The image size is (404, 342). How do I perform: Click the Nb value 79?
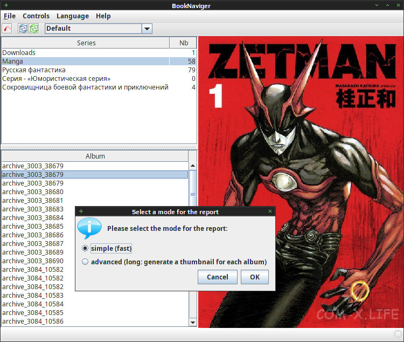(191, 70)
